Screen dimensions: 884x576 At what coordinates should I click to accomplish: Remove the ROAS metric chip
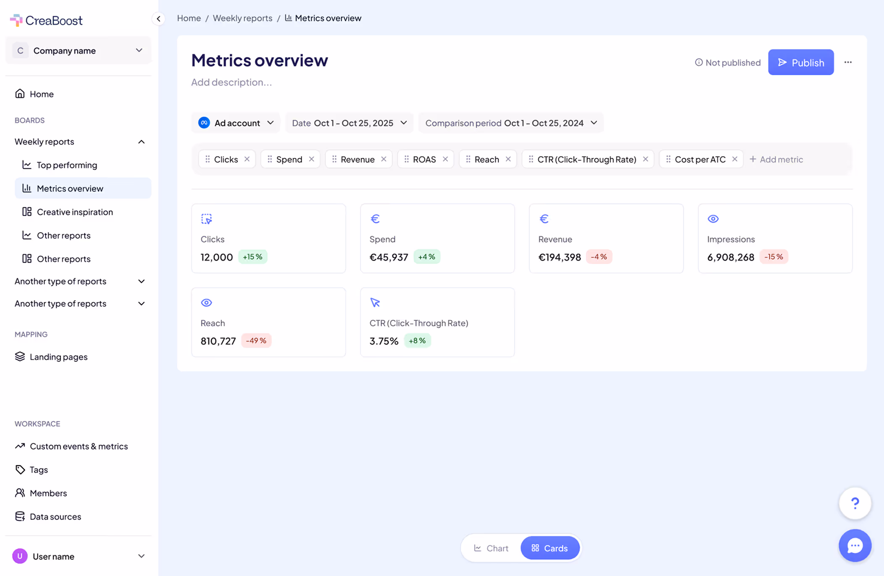(445, 159)
